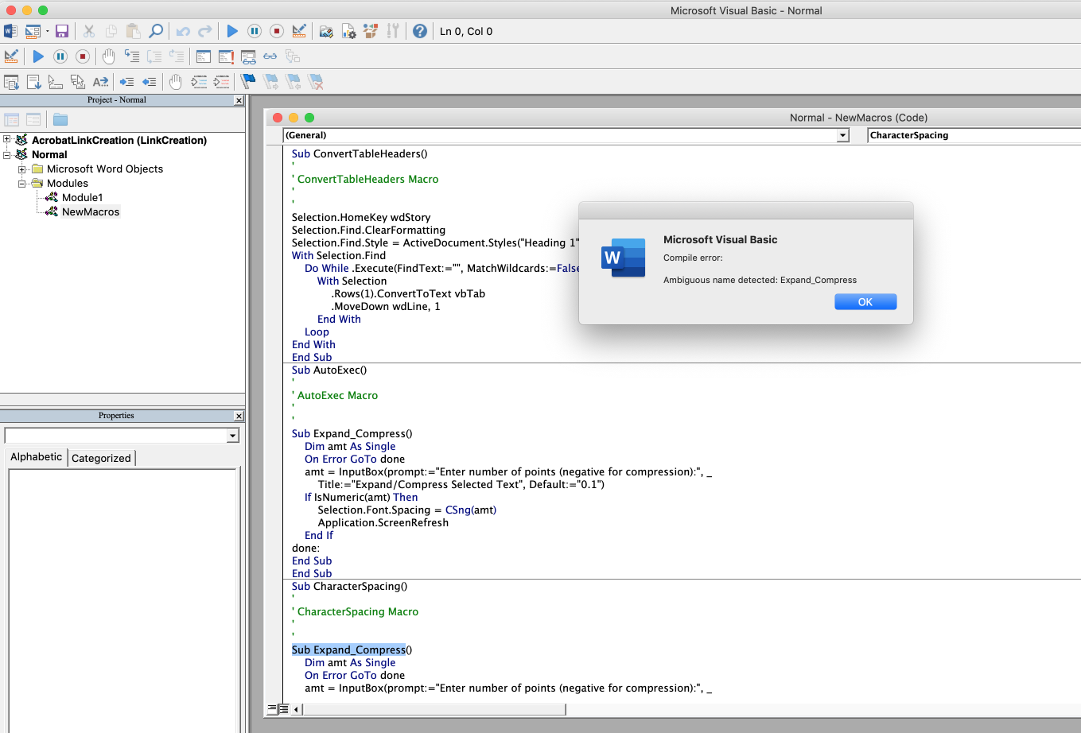Click List Properties/Methods icon
Screen dimensions: 1081x733
pyautogui.click(x=11, y=82)
